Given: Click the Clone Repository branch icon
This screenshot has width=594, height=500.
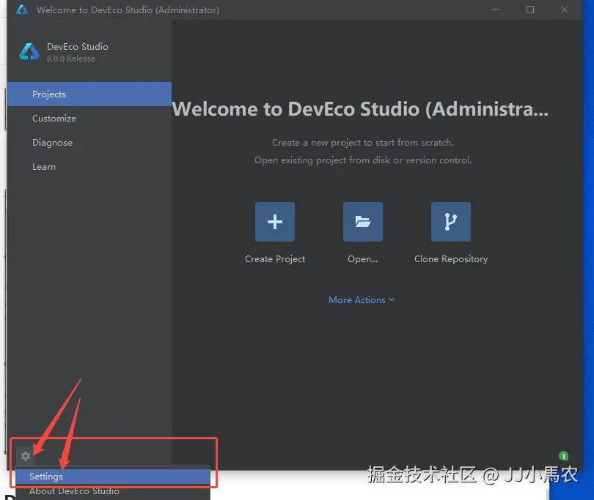Looking at the screenshot, I should tap(451, 222).
